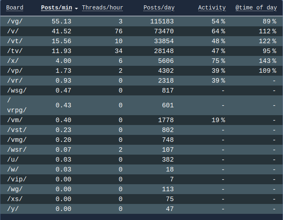
Task: Select the /w/ board name
Action: [13, 169]
